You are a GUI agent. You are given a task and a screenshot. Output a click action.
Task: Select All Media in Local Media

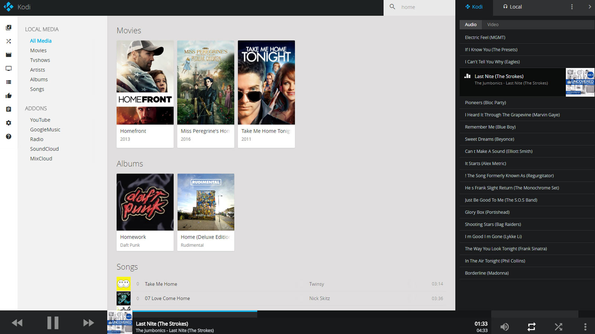pos(41,41)
